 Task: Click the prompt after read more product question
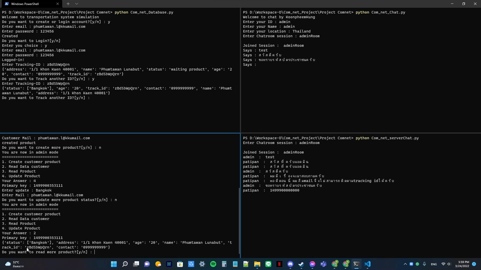95,252
